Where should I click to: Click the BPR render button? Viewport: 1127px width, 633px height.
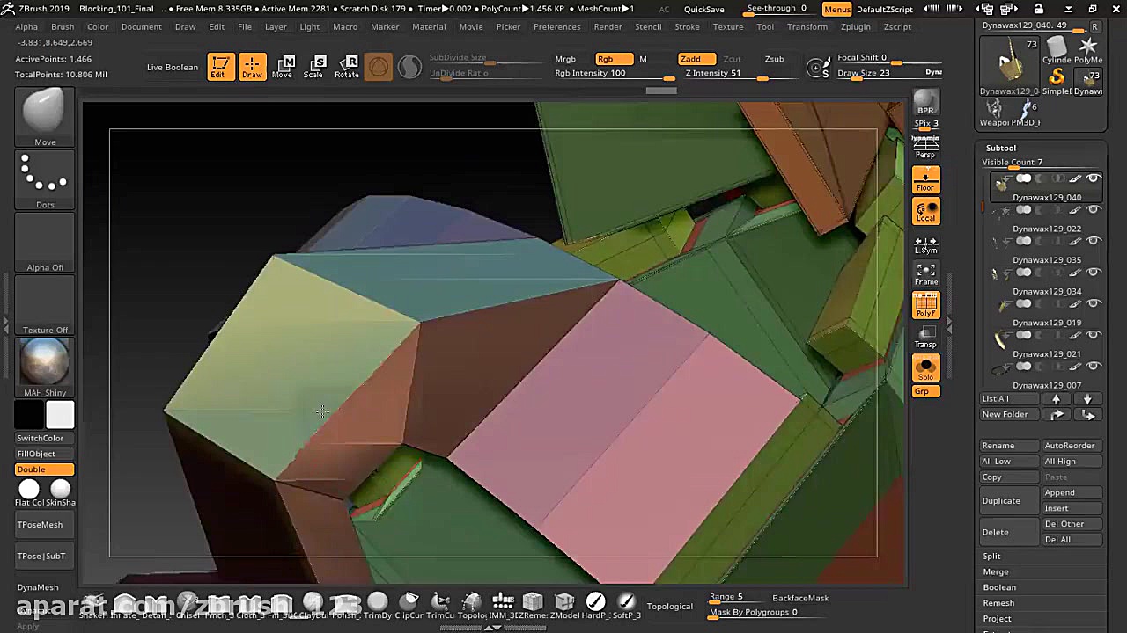(x=925, y=102)
